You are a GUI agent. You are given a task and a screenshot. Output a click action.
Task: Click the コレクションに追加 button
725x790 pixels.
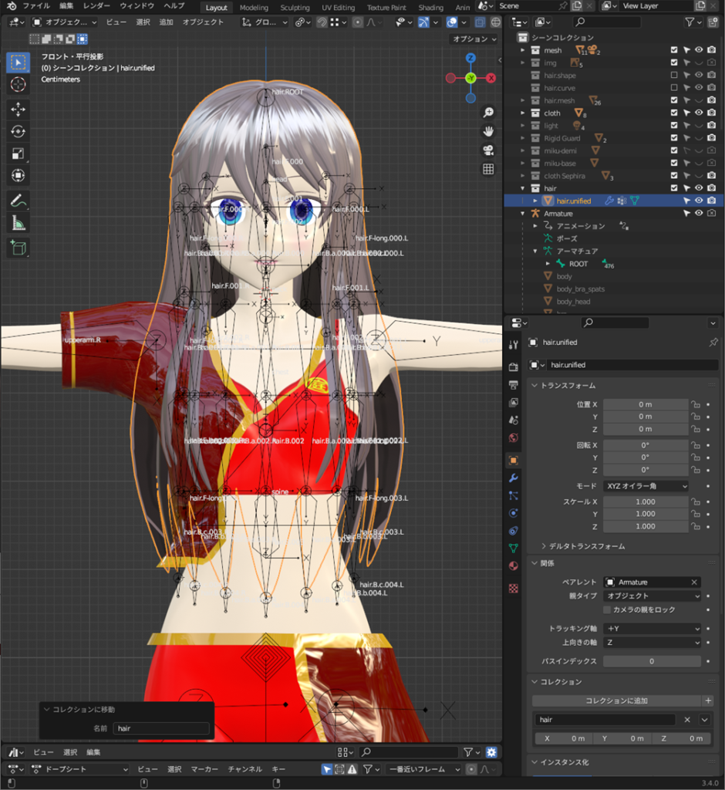click(x=617, y=701)
